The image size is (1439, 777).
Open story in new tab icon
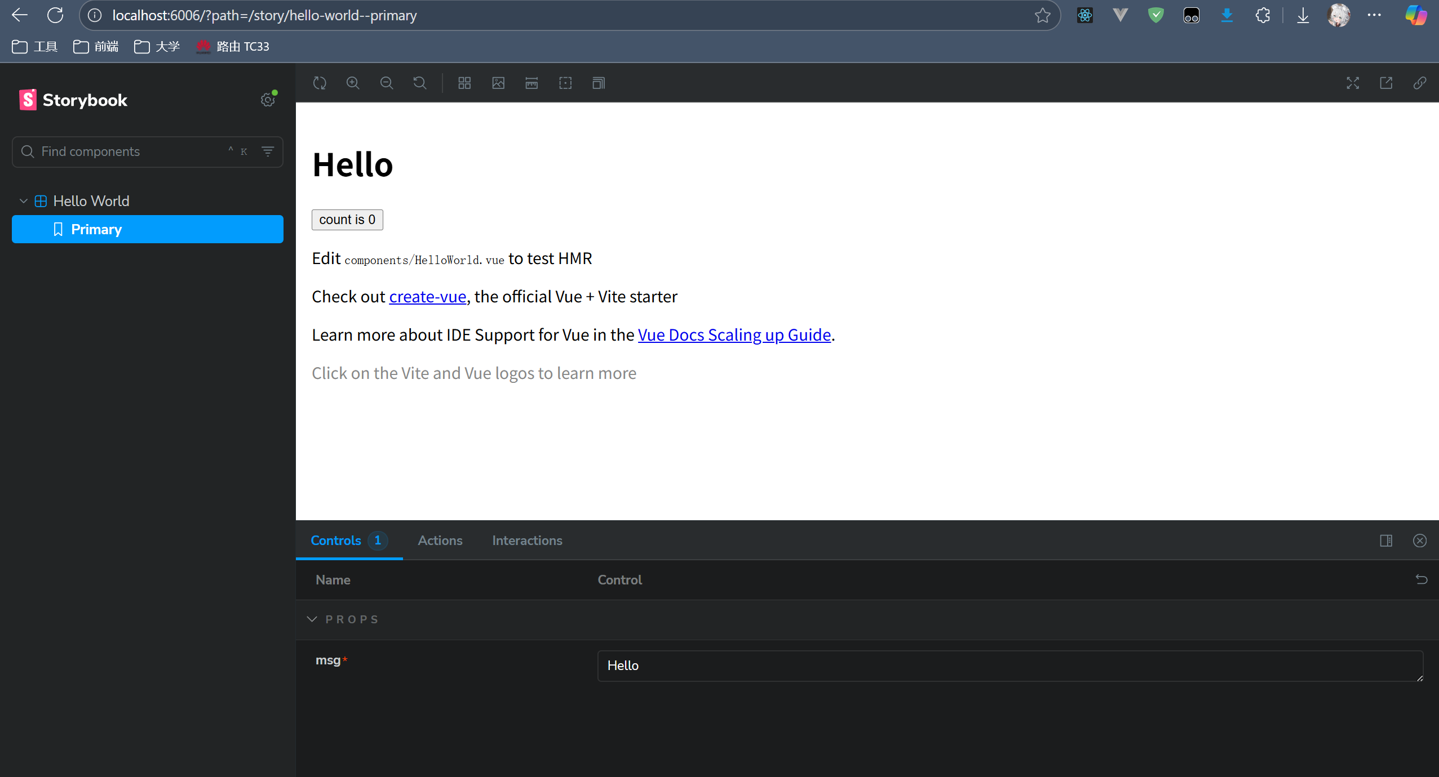pyautogui.click(x=1386, y=83)
